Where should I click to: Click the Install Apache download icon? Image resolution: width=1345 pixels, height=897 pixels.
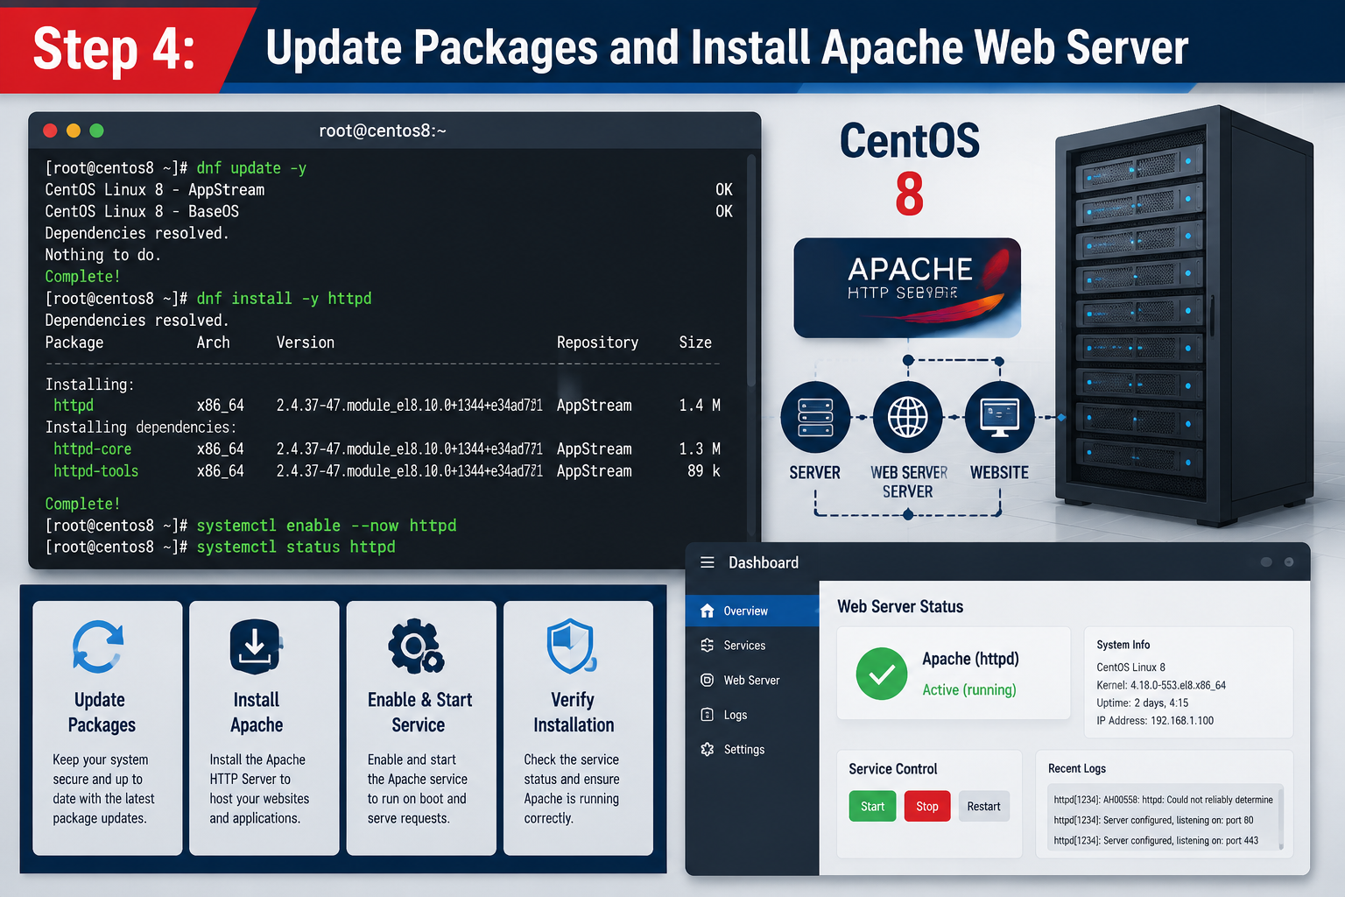click(256, 646)
